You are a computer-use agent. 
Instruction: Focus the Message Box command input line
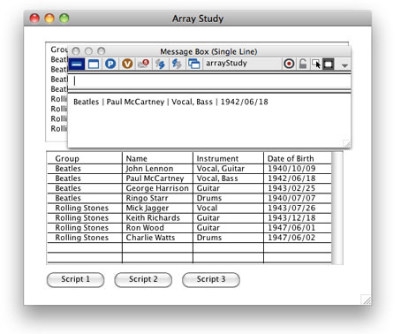coord(209,81)
